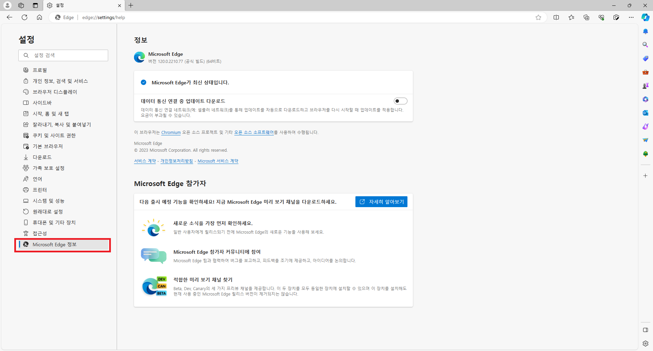Go back using the back arrow
Image resolution: width=653 pixels, height=351 pixels.
click(x=10, y=17)
